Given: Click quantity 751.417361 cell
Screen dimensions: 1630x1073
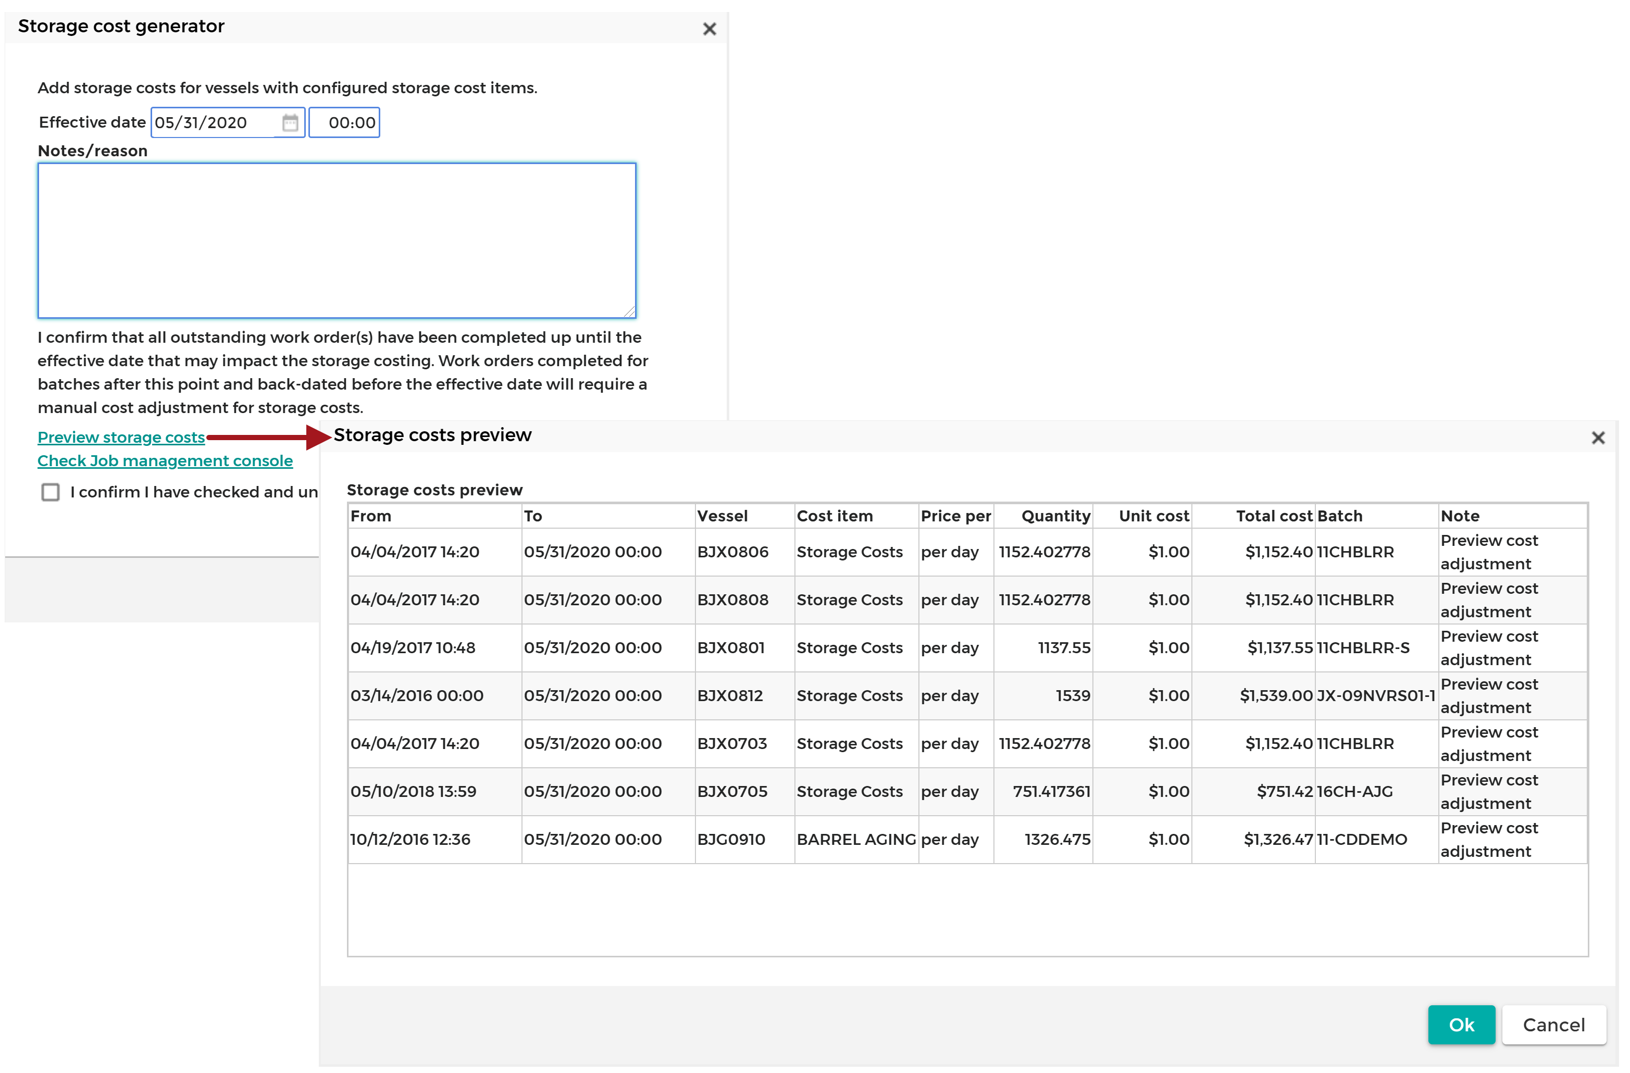Looking at the screenshot, I should point(1044,792).
